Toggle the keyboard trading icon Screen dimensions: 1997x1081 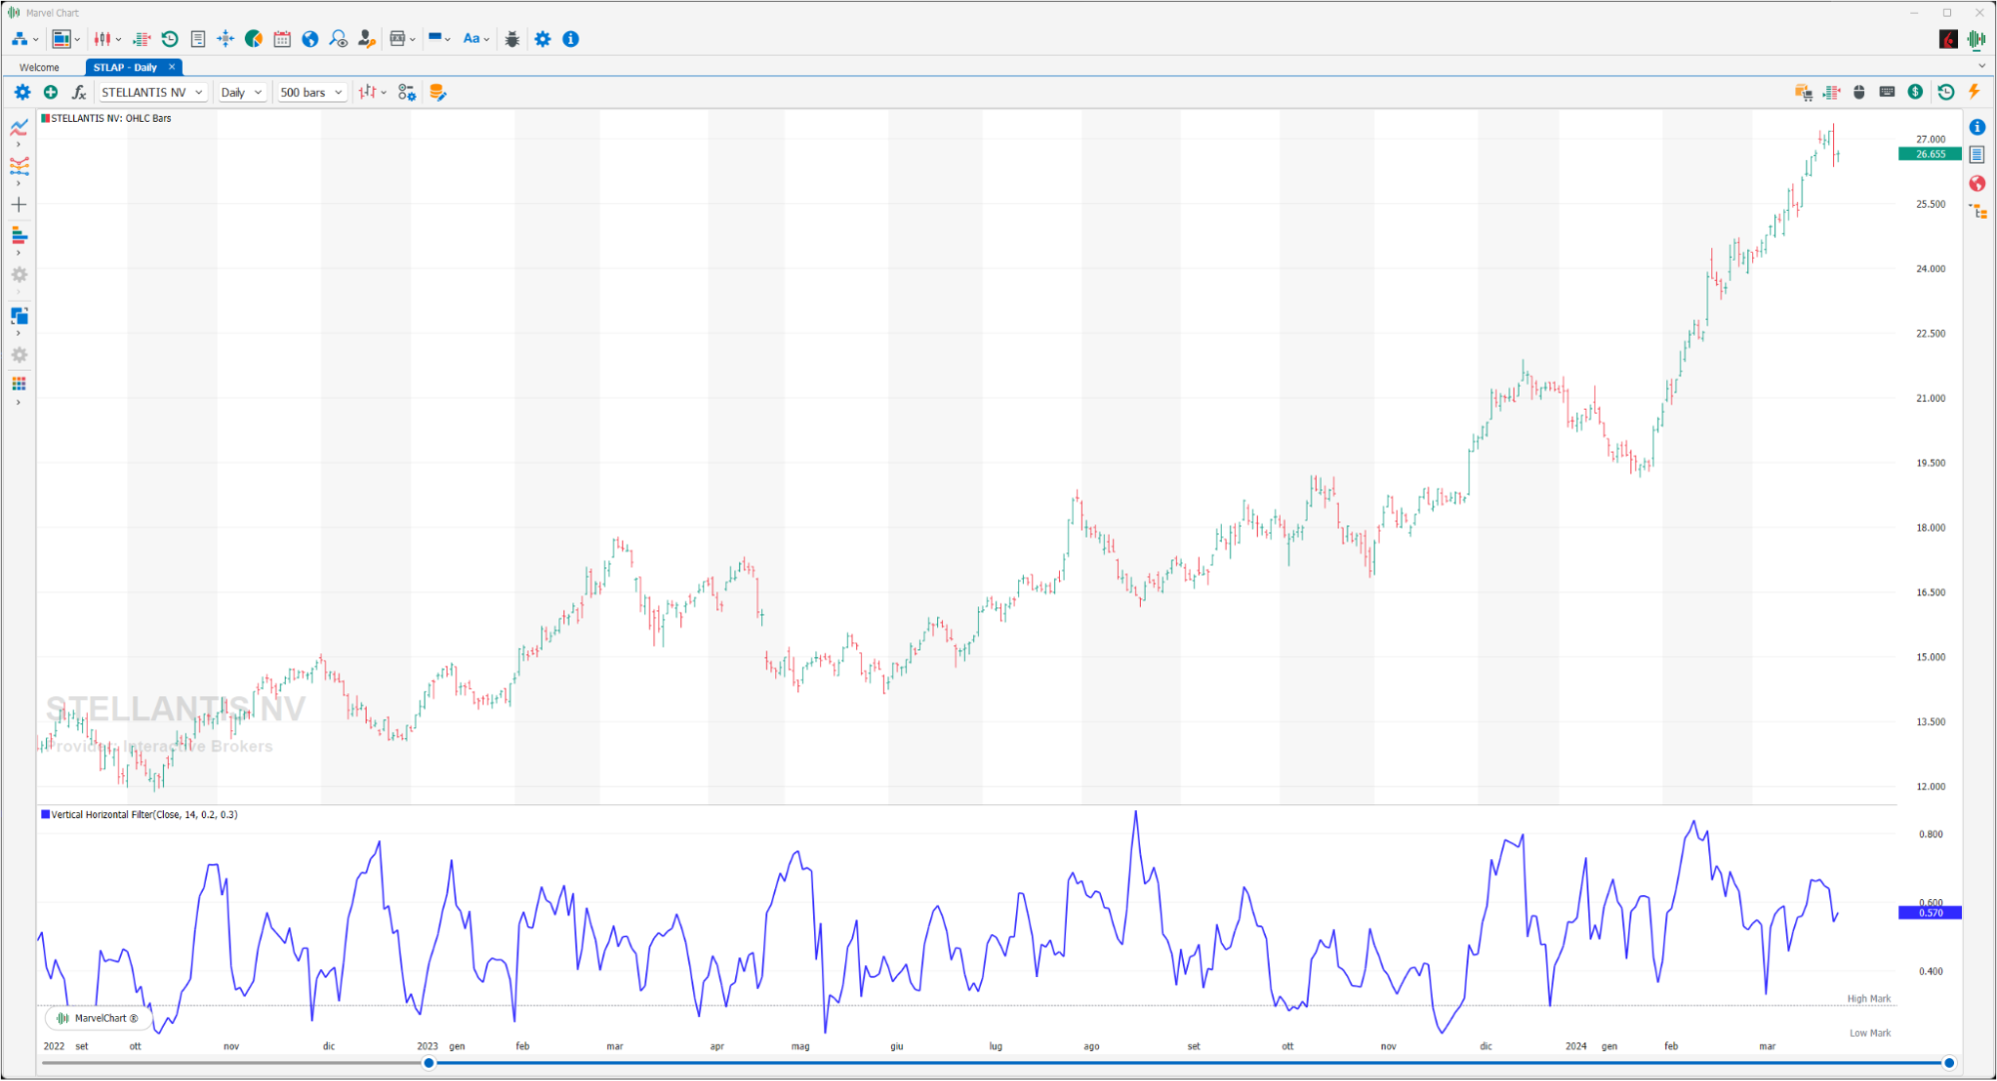tap(1887, 92)
